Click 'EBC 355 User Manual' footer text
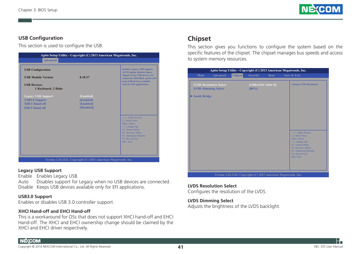This screenshot has width=361, height=254. (328, 247)
